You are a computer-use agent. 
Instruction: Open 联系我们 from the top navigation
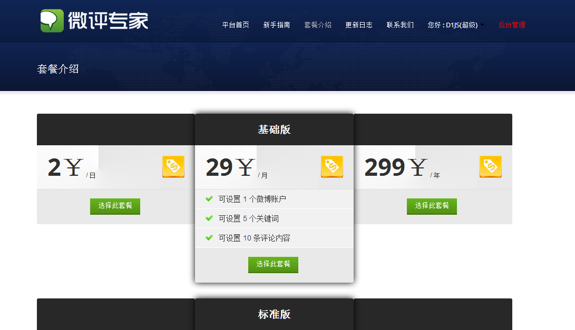click(400, 25)
